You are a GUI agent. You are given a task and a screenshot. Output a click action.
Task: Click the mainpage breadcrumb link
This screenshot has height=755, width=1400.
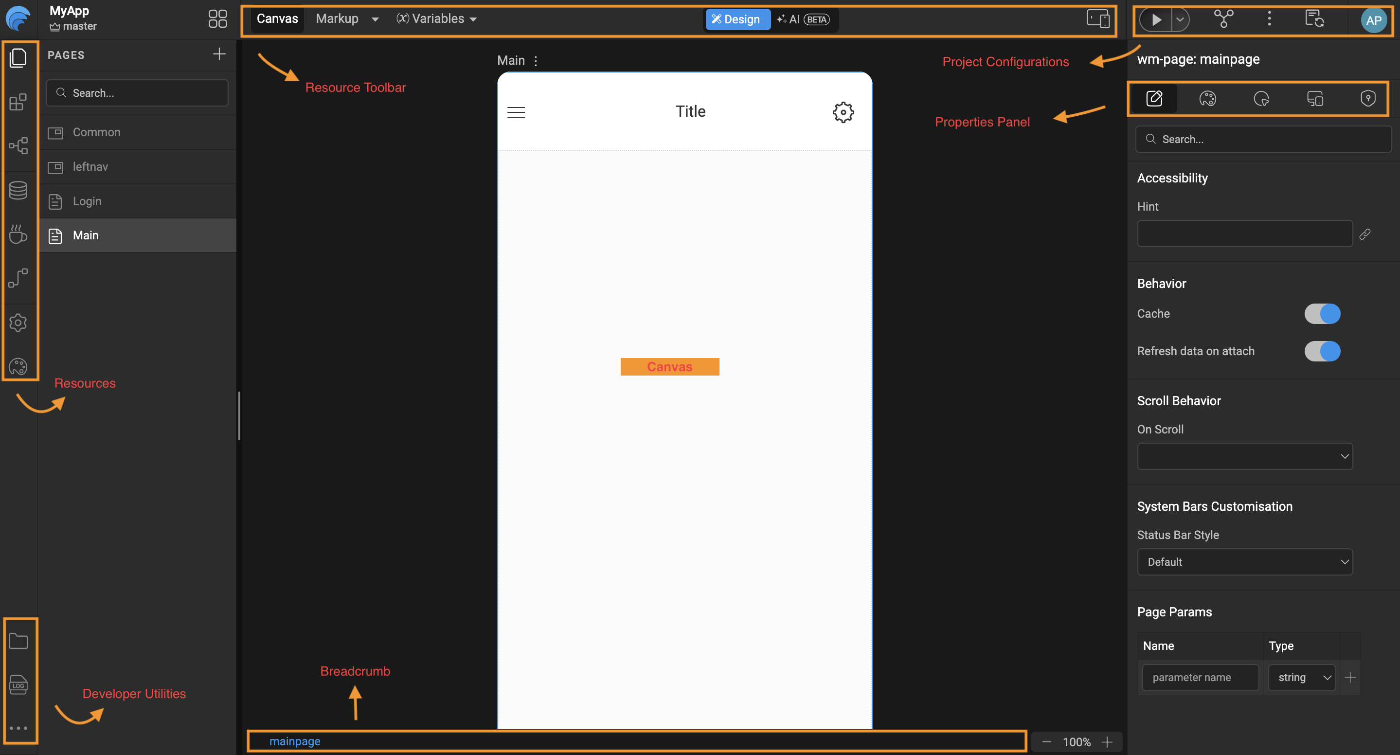[x=295, y=741]
